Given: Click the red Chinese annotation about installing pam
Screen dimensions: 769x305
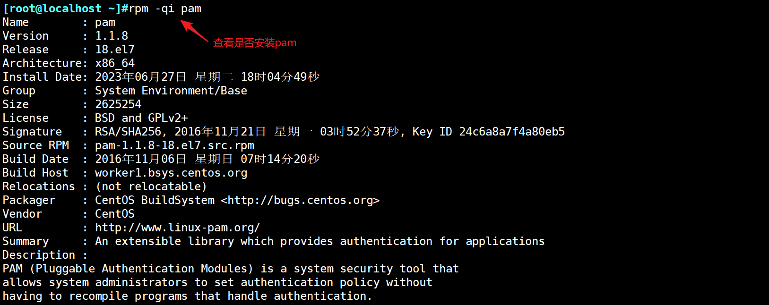Looking at the screenshot, I should 254,43.
